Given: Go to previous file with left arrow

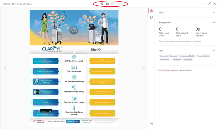Looking at the screenshot, I should click(x=4, y=68).
